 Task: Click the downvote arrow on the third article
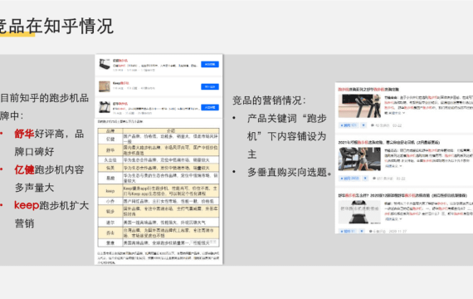point(362,232)
